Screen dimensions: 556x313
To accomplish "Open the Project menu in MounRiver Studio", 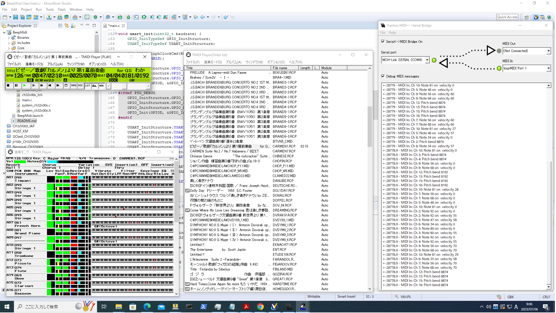I will pyautogui.click(x=26, y=10).
